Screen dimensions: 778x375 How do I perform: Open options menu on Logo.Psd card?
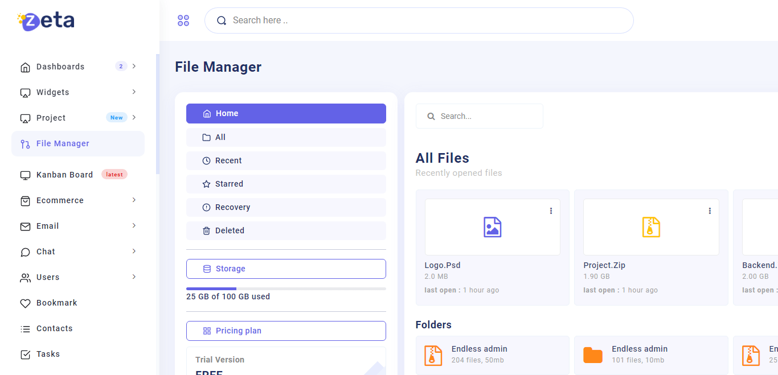coord(551,211)
